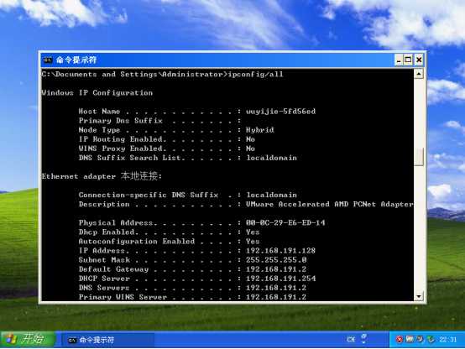This screenshot has height=349, width=465.
Task: Click the 22:31 system clock
Action: tap(448, 339)
